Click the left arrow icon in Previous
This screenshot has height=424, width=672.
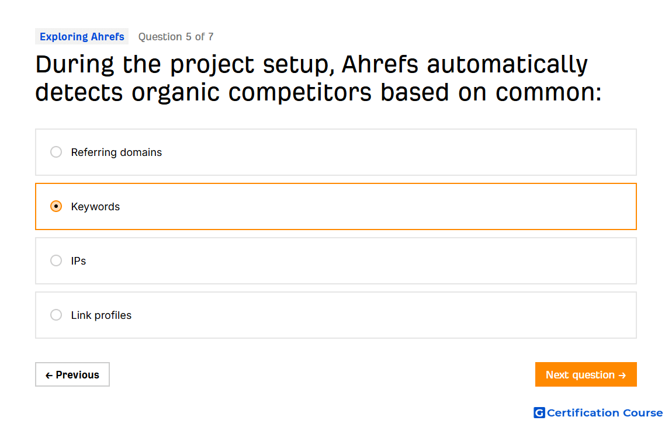[49, 375]
